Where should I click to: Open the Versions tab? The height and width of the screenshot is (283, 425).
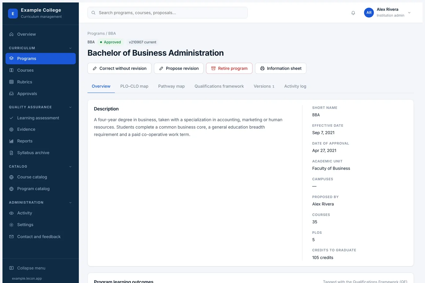pos(264,86)
